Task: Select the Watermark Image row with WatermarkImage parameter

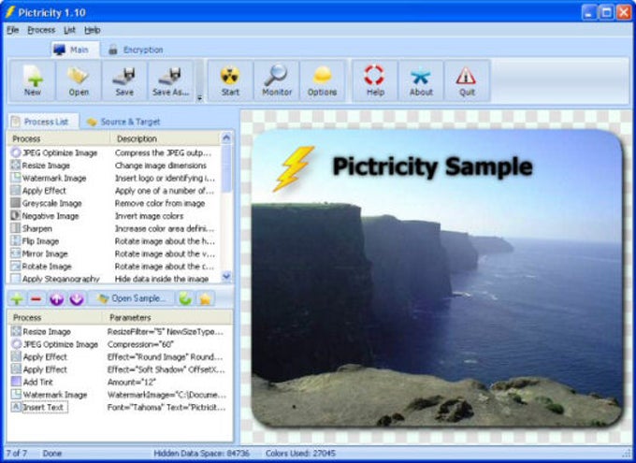Action: pos(120,395)
